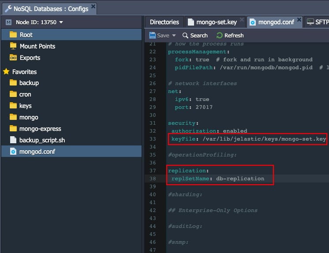The image size is (329, 253).
Task: Click the mongo folder icon
Action: tap(13, 117)
